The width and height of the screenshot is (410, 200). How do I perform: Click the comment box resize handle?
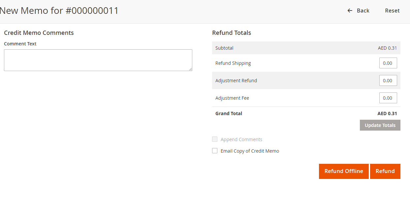coord(190,69)
